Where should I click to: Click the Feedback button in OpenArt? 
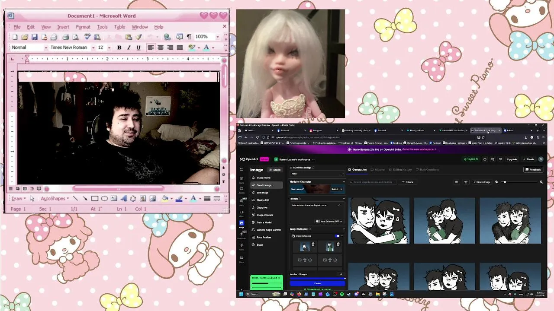(x=533, y=170)
